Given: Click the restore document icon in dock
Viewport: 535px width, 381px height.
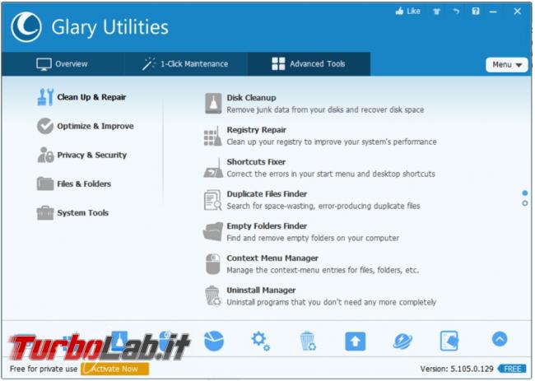Looking at the screenshot, I should coord(449,341).
